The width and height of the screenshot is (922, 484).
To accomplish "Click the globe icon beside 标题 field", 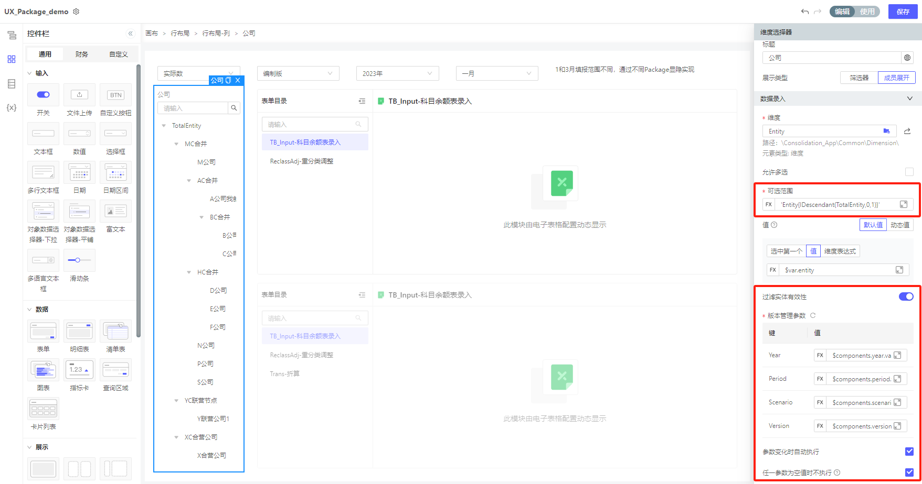I will click(x=907, y=58).
